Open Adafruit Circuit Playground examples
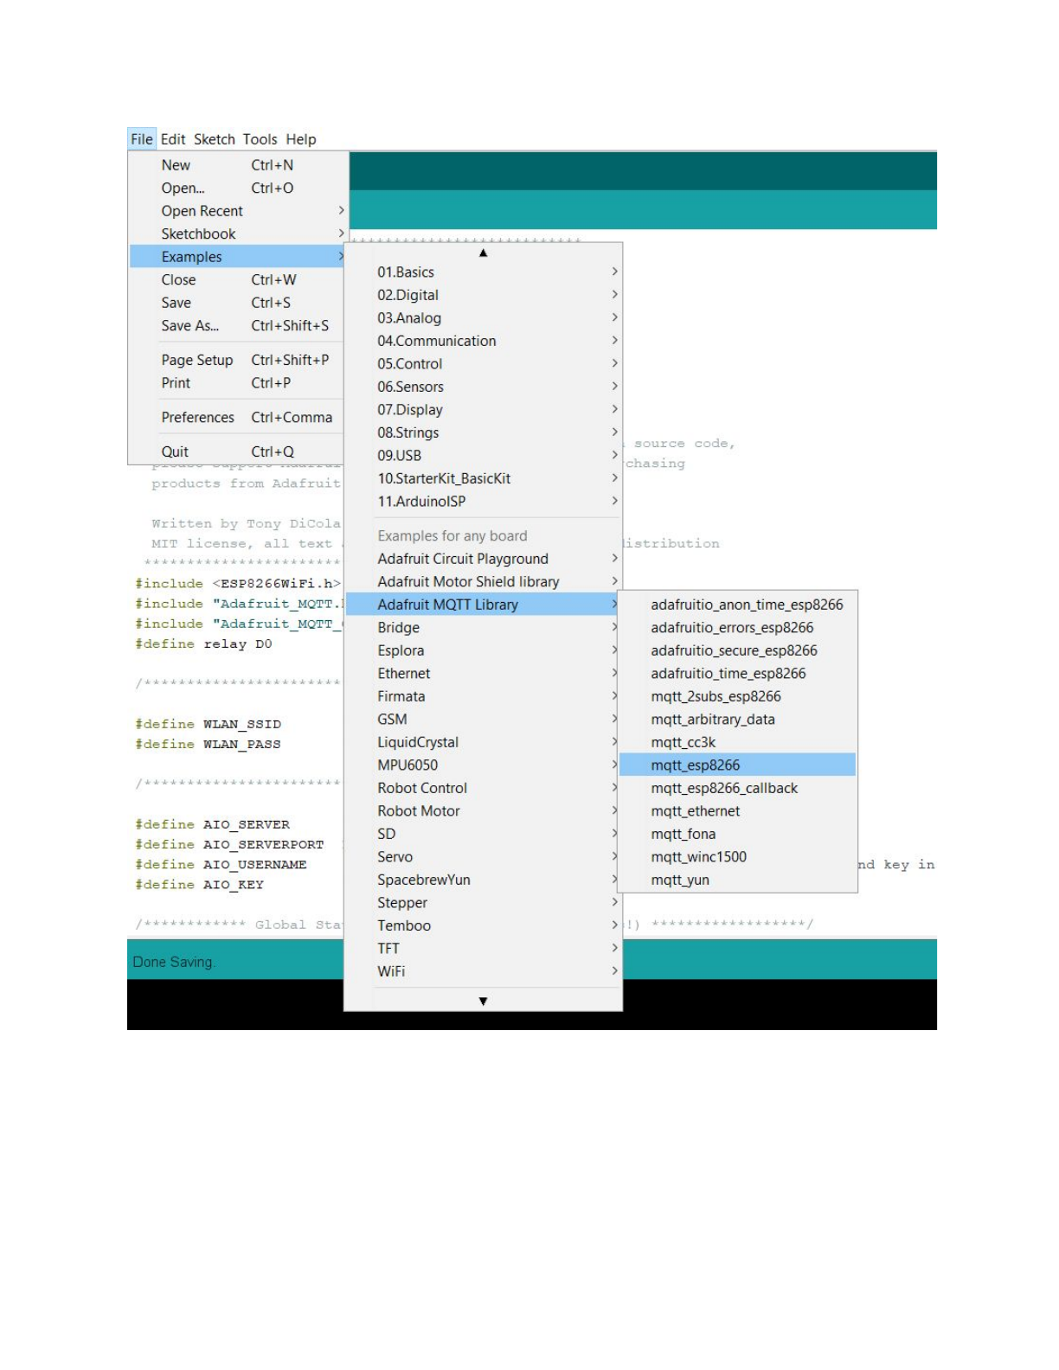 click(483, 559)
